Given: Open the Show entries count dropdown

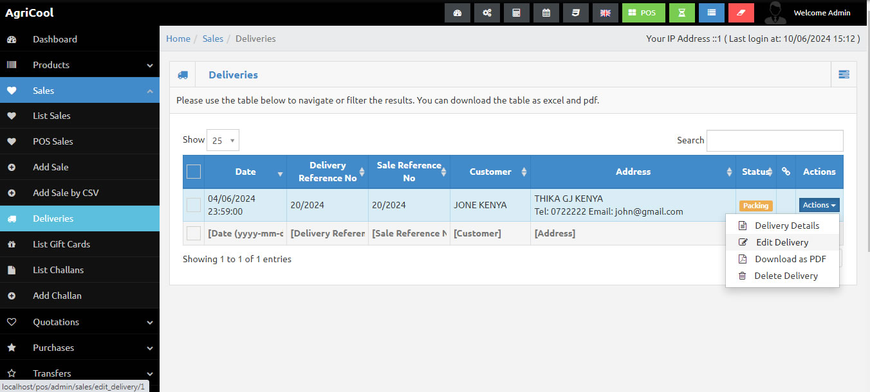Looking at the screenshot, I should (x=223, y=140).
